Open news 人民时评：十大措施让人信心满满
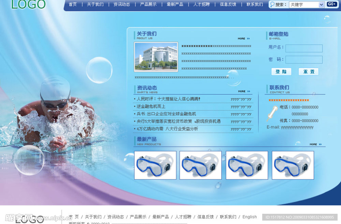Image resolution: width=341 pixels, height=224 pixels. [x=168, y=99]
